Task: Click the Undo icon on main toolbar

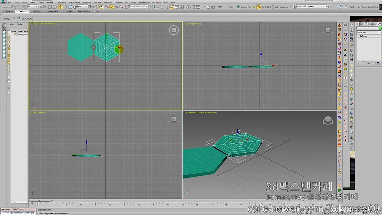Action: click(x=4, y=7)
